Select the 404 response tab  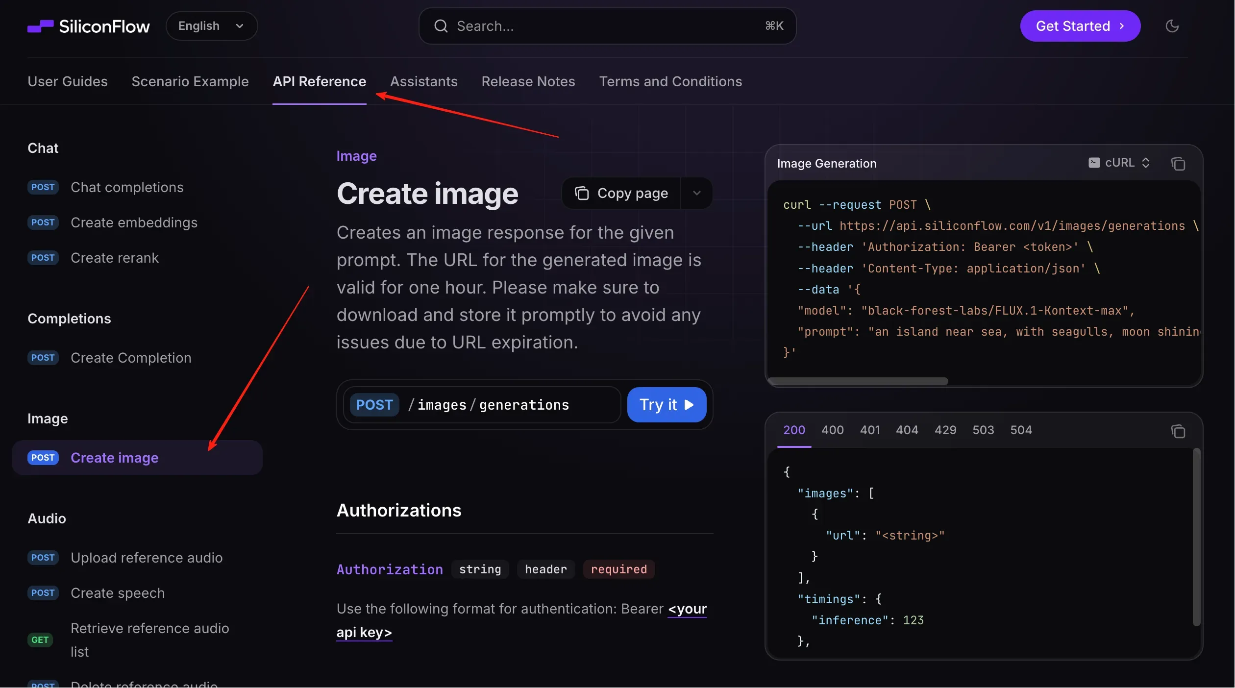[907, 430]
